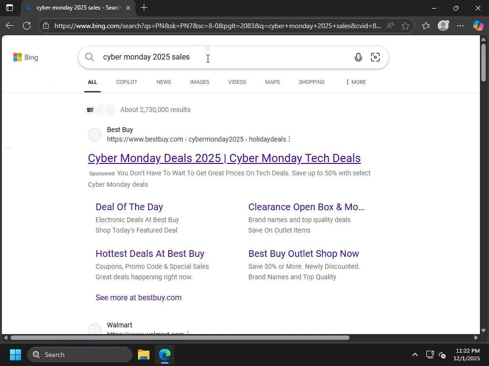Open Deal Of The Day link

[129, 207]
